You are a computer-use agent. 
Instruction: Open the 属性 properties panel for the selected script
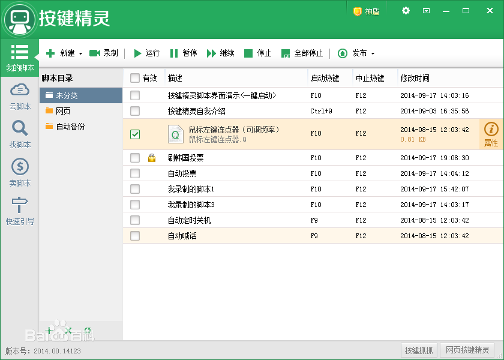[x=490, y=134]
